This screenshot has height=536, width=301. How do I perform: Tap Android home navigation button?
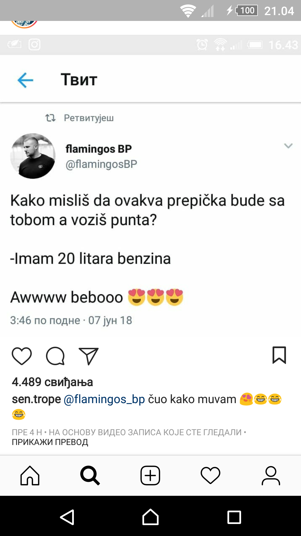pyautogui.click(x=151, y=517)
